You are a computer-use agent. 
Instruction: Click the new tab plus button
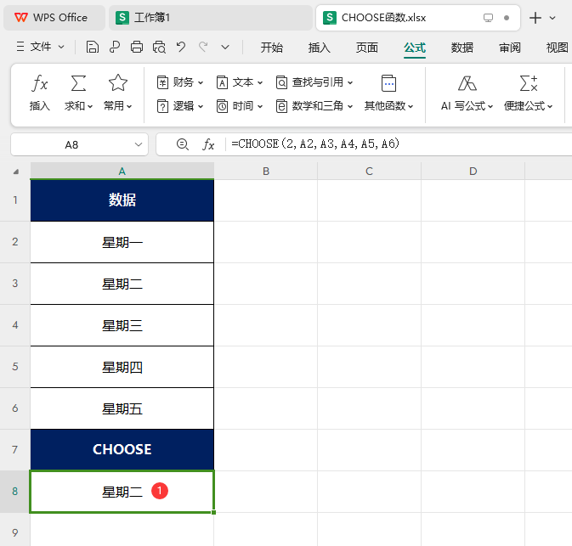[x=535, y=18]
